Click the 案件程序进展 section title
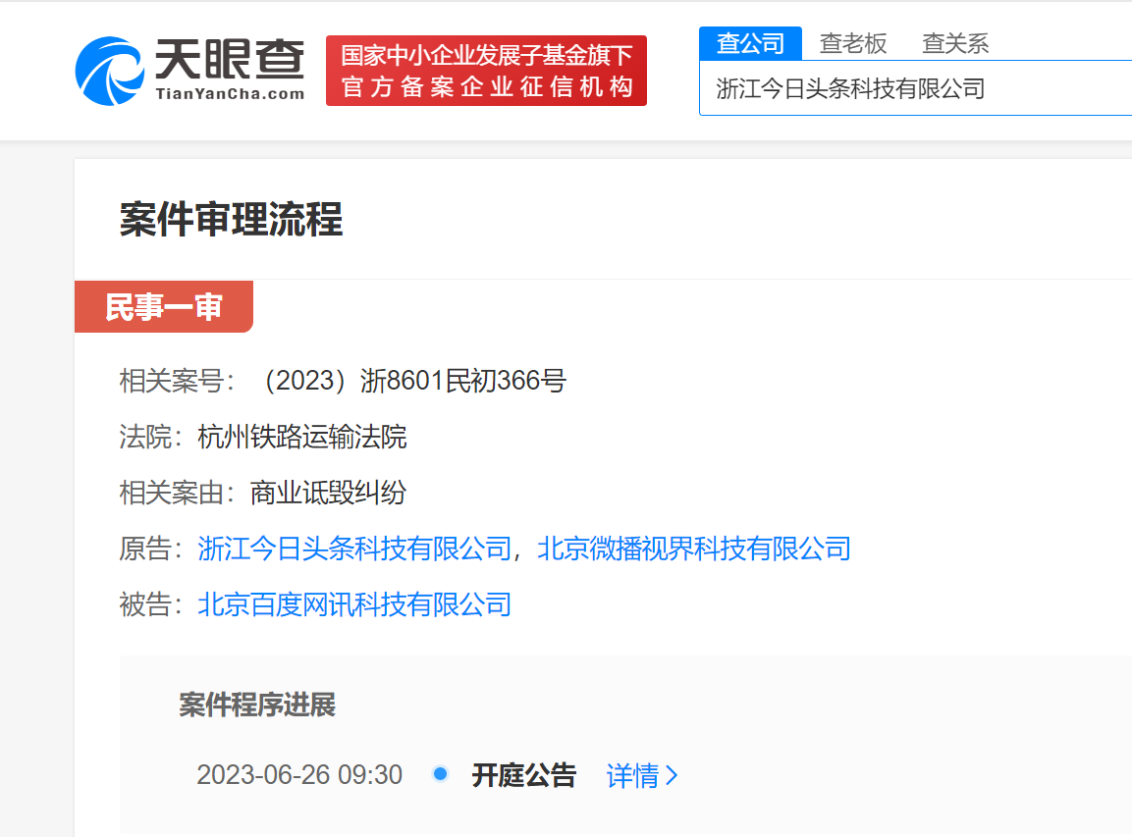This screenshot has height=837, width=1132. point(257,705)
